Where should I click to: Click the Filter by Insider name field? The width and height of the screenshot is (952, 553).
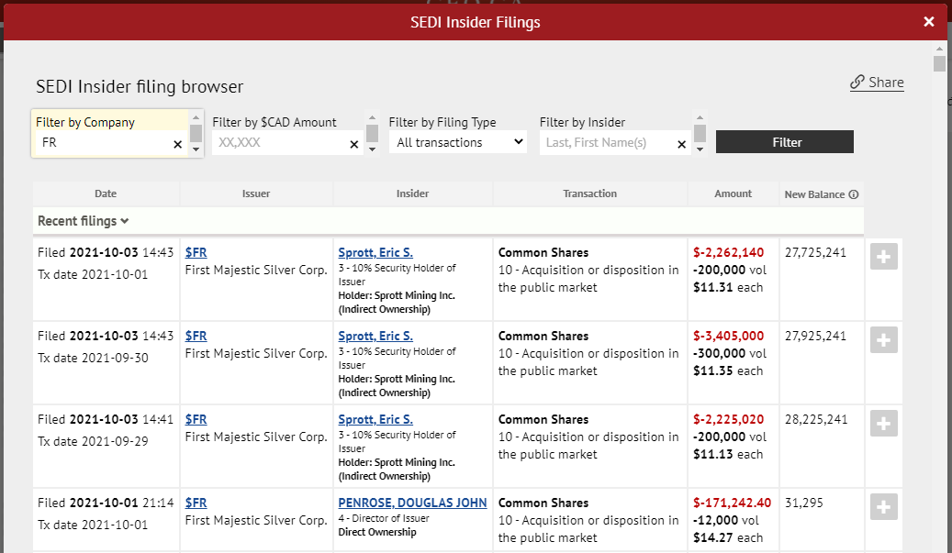click(x=606, y=143)
